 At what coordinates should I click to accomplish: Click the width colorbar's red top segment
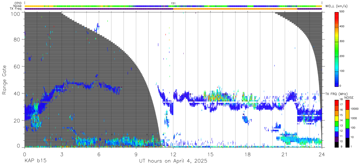(337, 19)
